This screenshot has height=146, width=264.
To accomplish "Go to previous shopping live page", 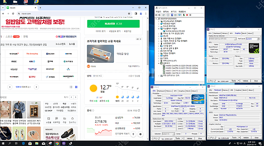I will pos(71,97).
